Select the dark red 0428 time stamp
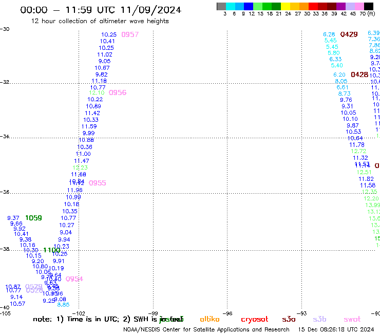The image size is (380, 334). coord(359,75)
